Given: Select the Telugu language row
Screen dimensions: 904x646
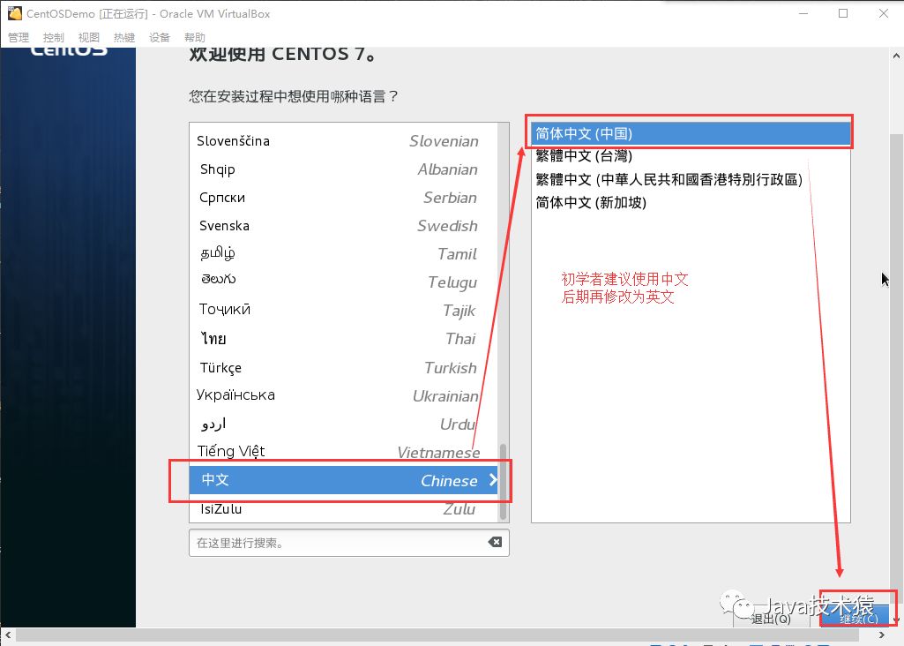Looking at the screenshot, I should click(344, 282).
